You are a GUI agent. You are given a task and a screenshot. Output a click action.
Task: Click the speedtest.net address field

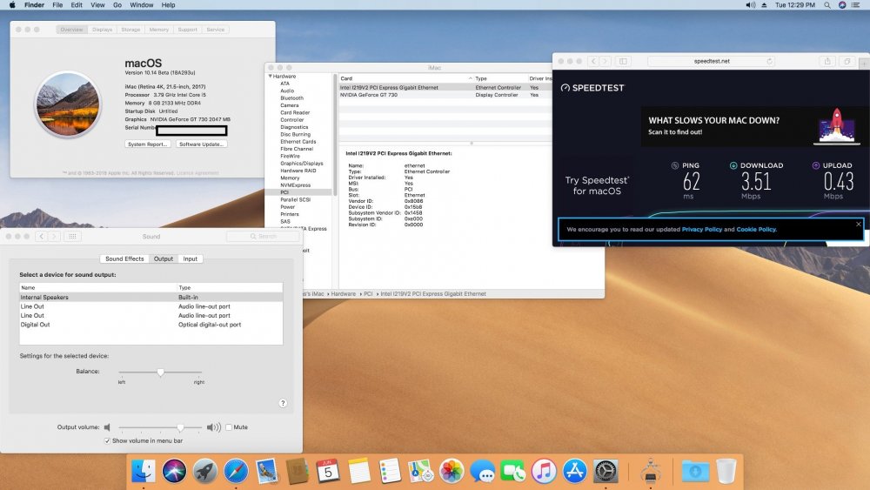click(x=712, y=61)
